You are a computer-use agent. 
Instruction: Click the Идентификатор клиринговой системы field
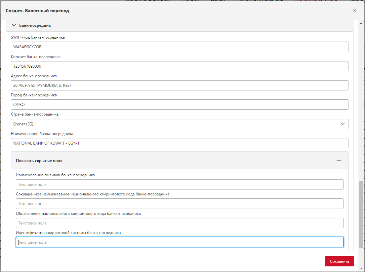(180, 242)
